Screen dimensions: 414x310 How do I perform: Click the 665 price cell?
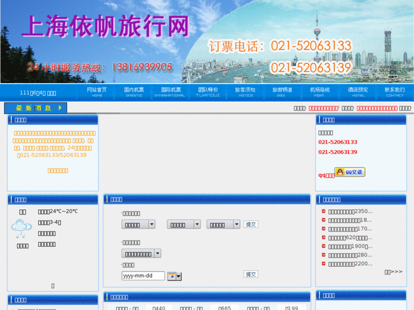point(225,308)
